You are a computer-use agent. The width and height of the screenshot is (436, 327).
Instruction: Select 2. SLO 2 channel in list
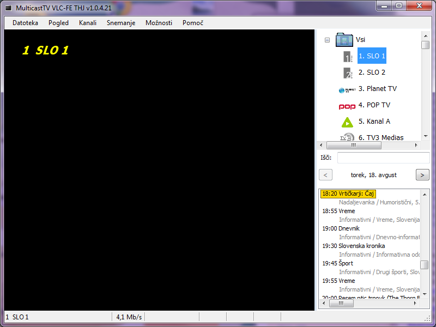(x=372, y=72)
